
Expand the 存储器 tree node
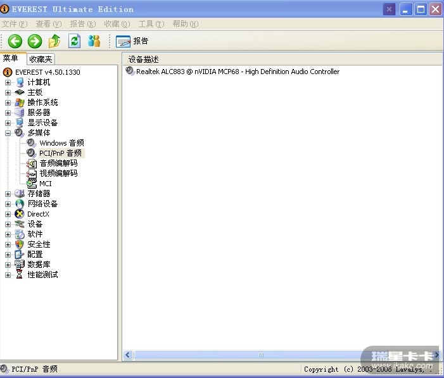(x=8, y=194)
